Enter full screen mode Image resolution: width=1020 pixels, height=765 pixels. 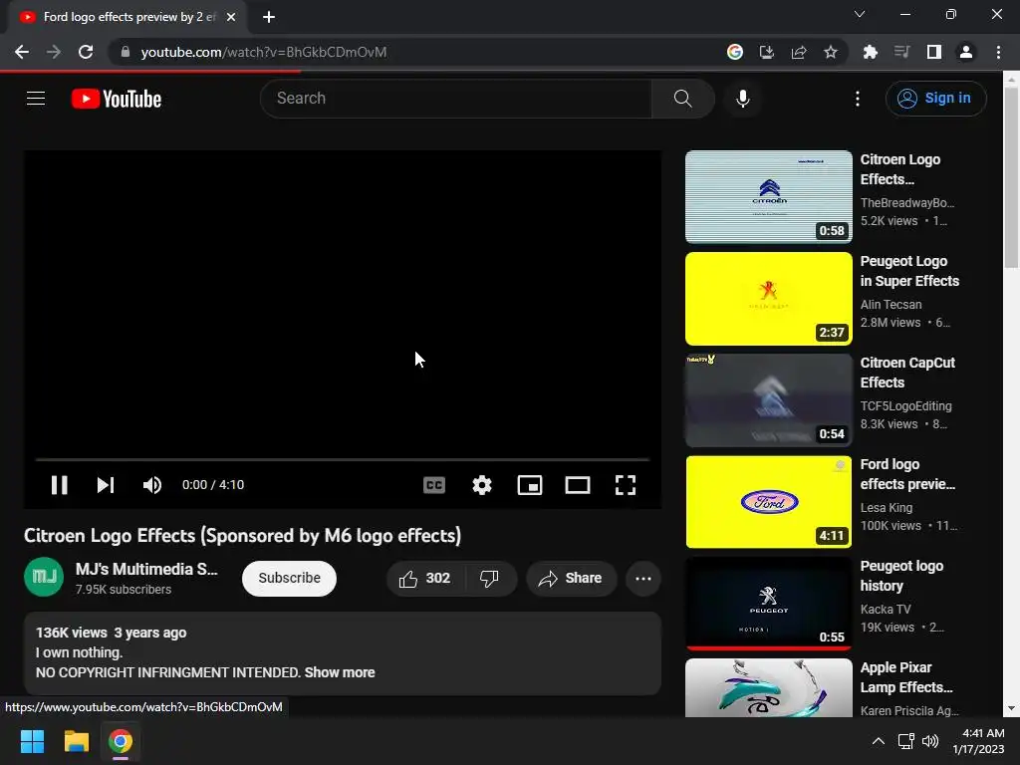click(626, 485)
